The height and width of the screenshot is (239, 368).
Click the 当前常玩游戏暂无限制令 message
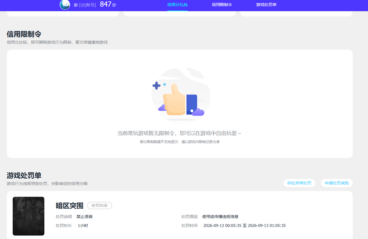[x=179, y=133]
